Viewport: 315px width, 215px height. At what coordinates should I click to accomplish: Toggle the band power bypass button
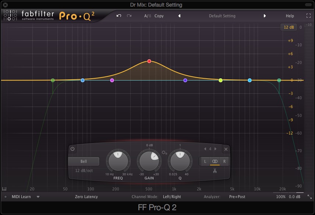72,149
